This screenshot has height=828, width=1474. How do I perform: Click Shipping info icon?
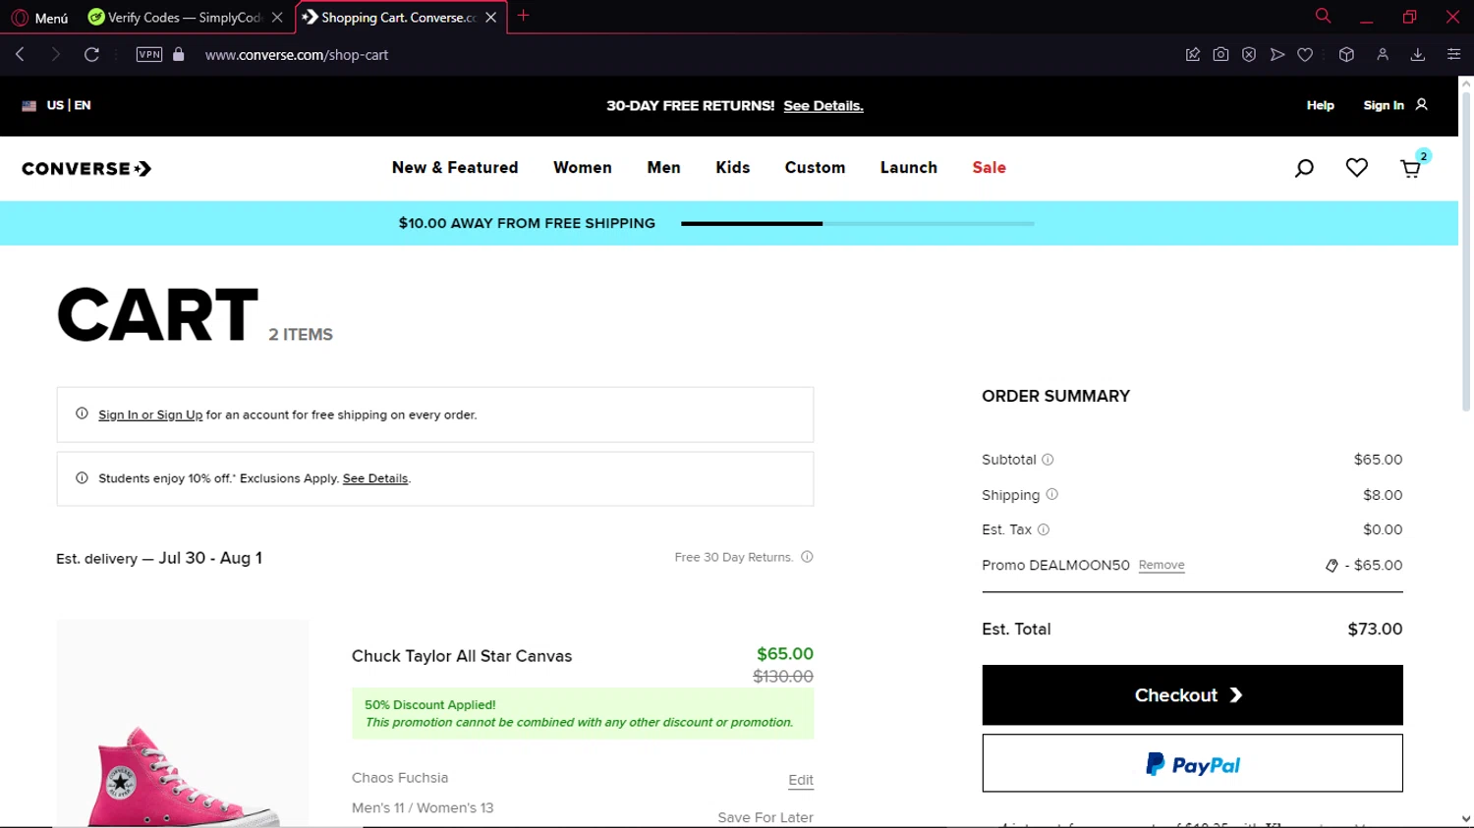pyautogui.click(x=1051, y=495)
